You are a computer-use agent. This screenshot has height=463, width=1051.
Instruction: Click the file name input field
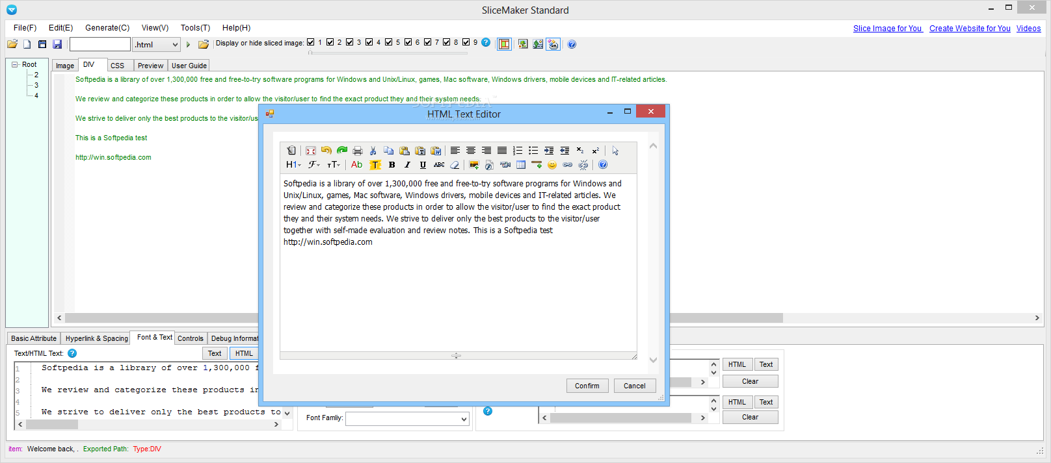(100, 44)
